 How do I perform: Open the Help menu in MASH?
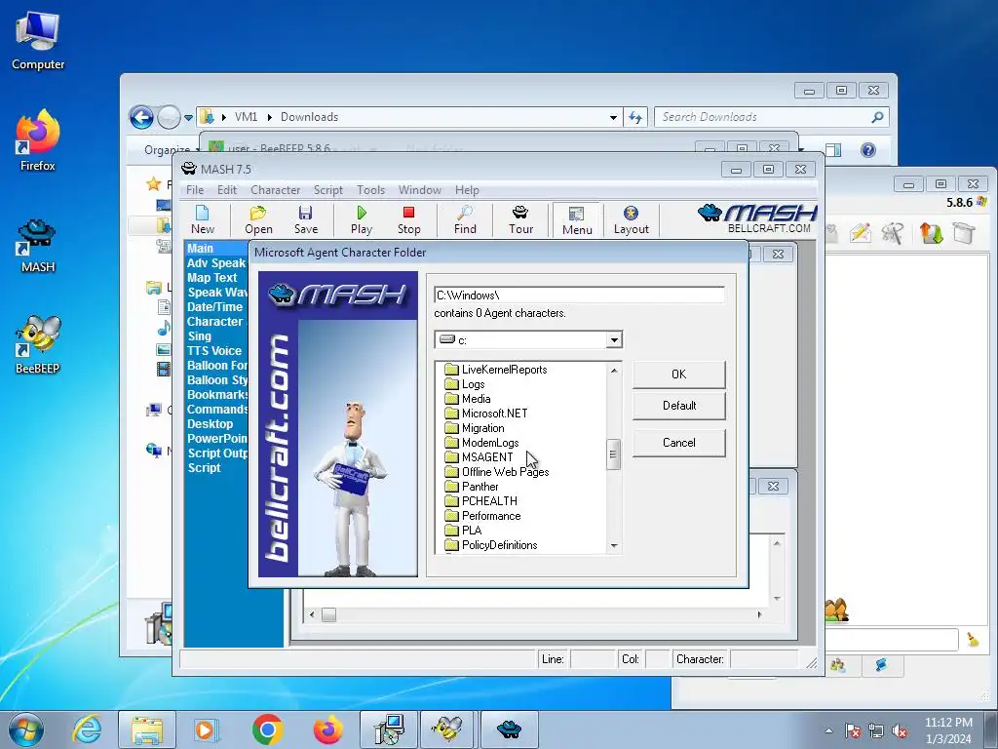467,190
